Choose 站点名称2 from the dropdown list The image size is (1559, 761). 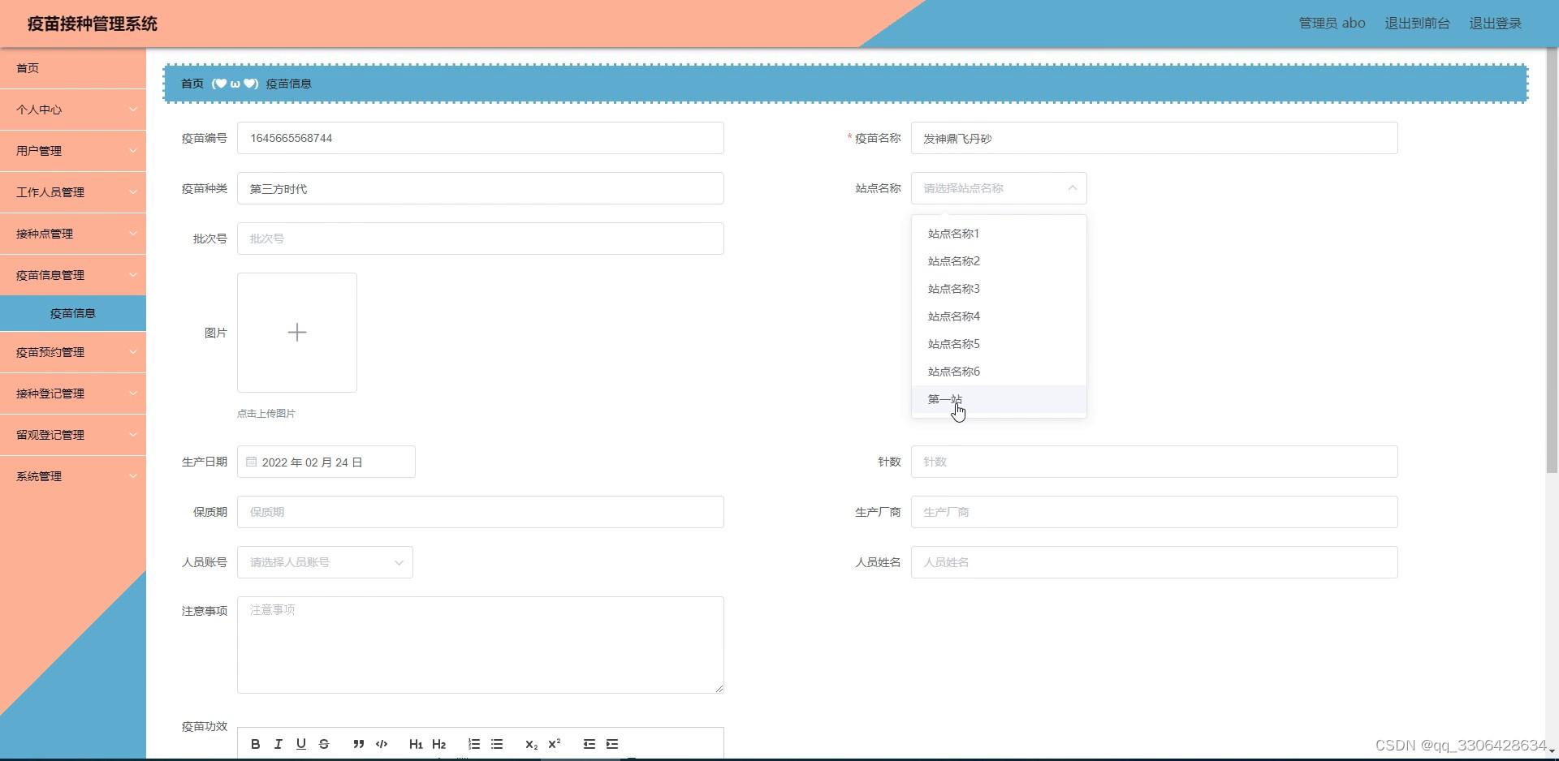[999, 261]
